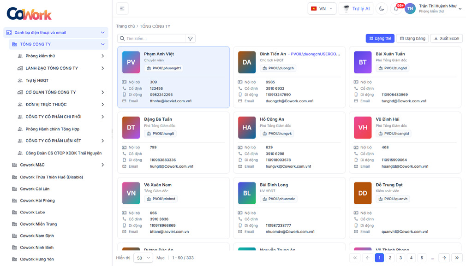Click group icon next to Trợ lý HĐQT
Viewport: 466px width, 266px height.
(20, 81)
